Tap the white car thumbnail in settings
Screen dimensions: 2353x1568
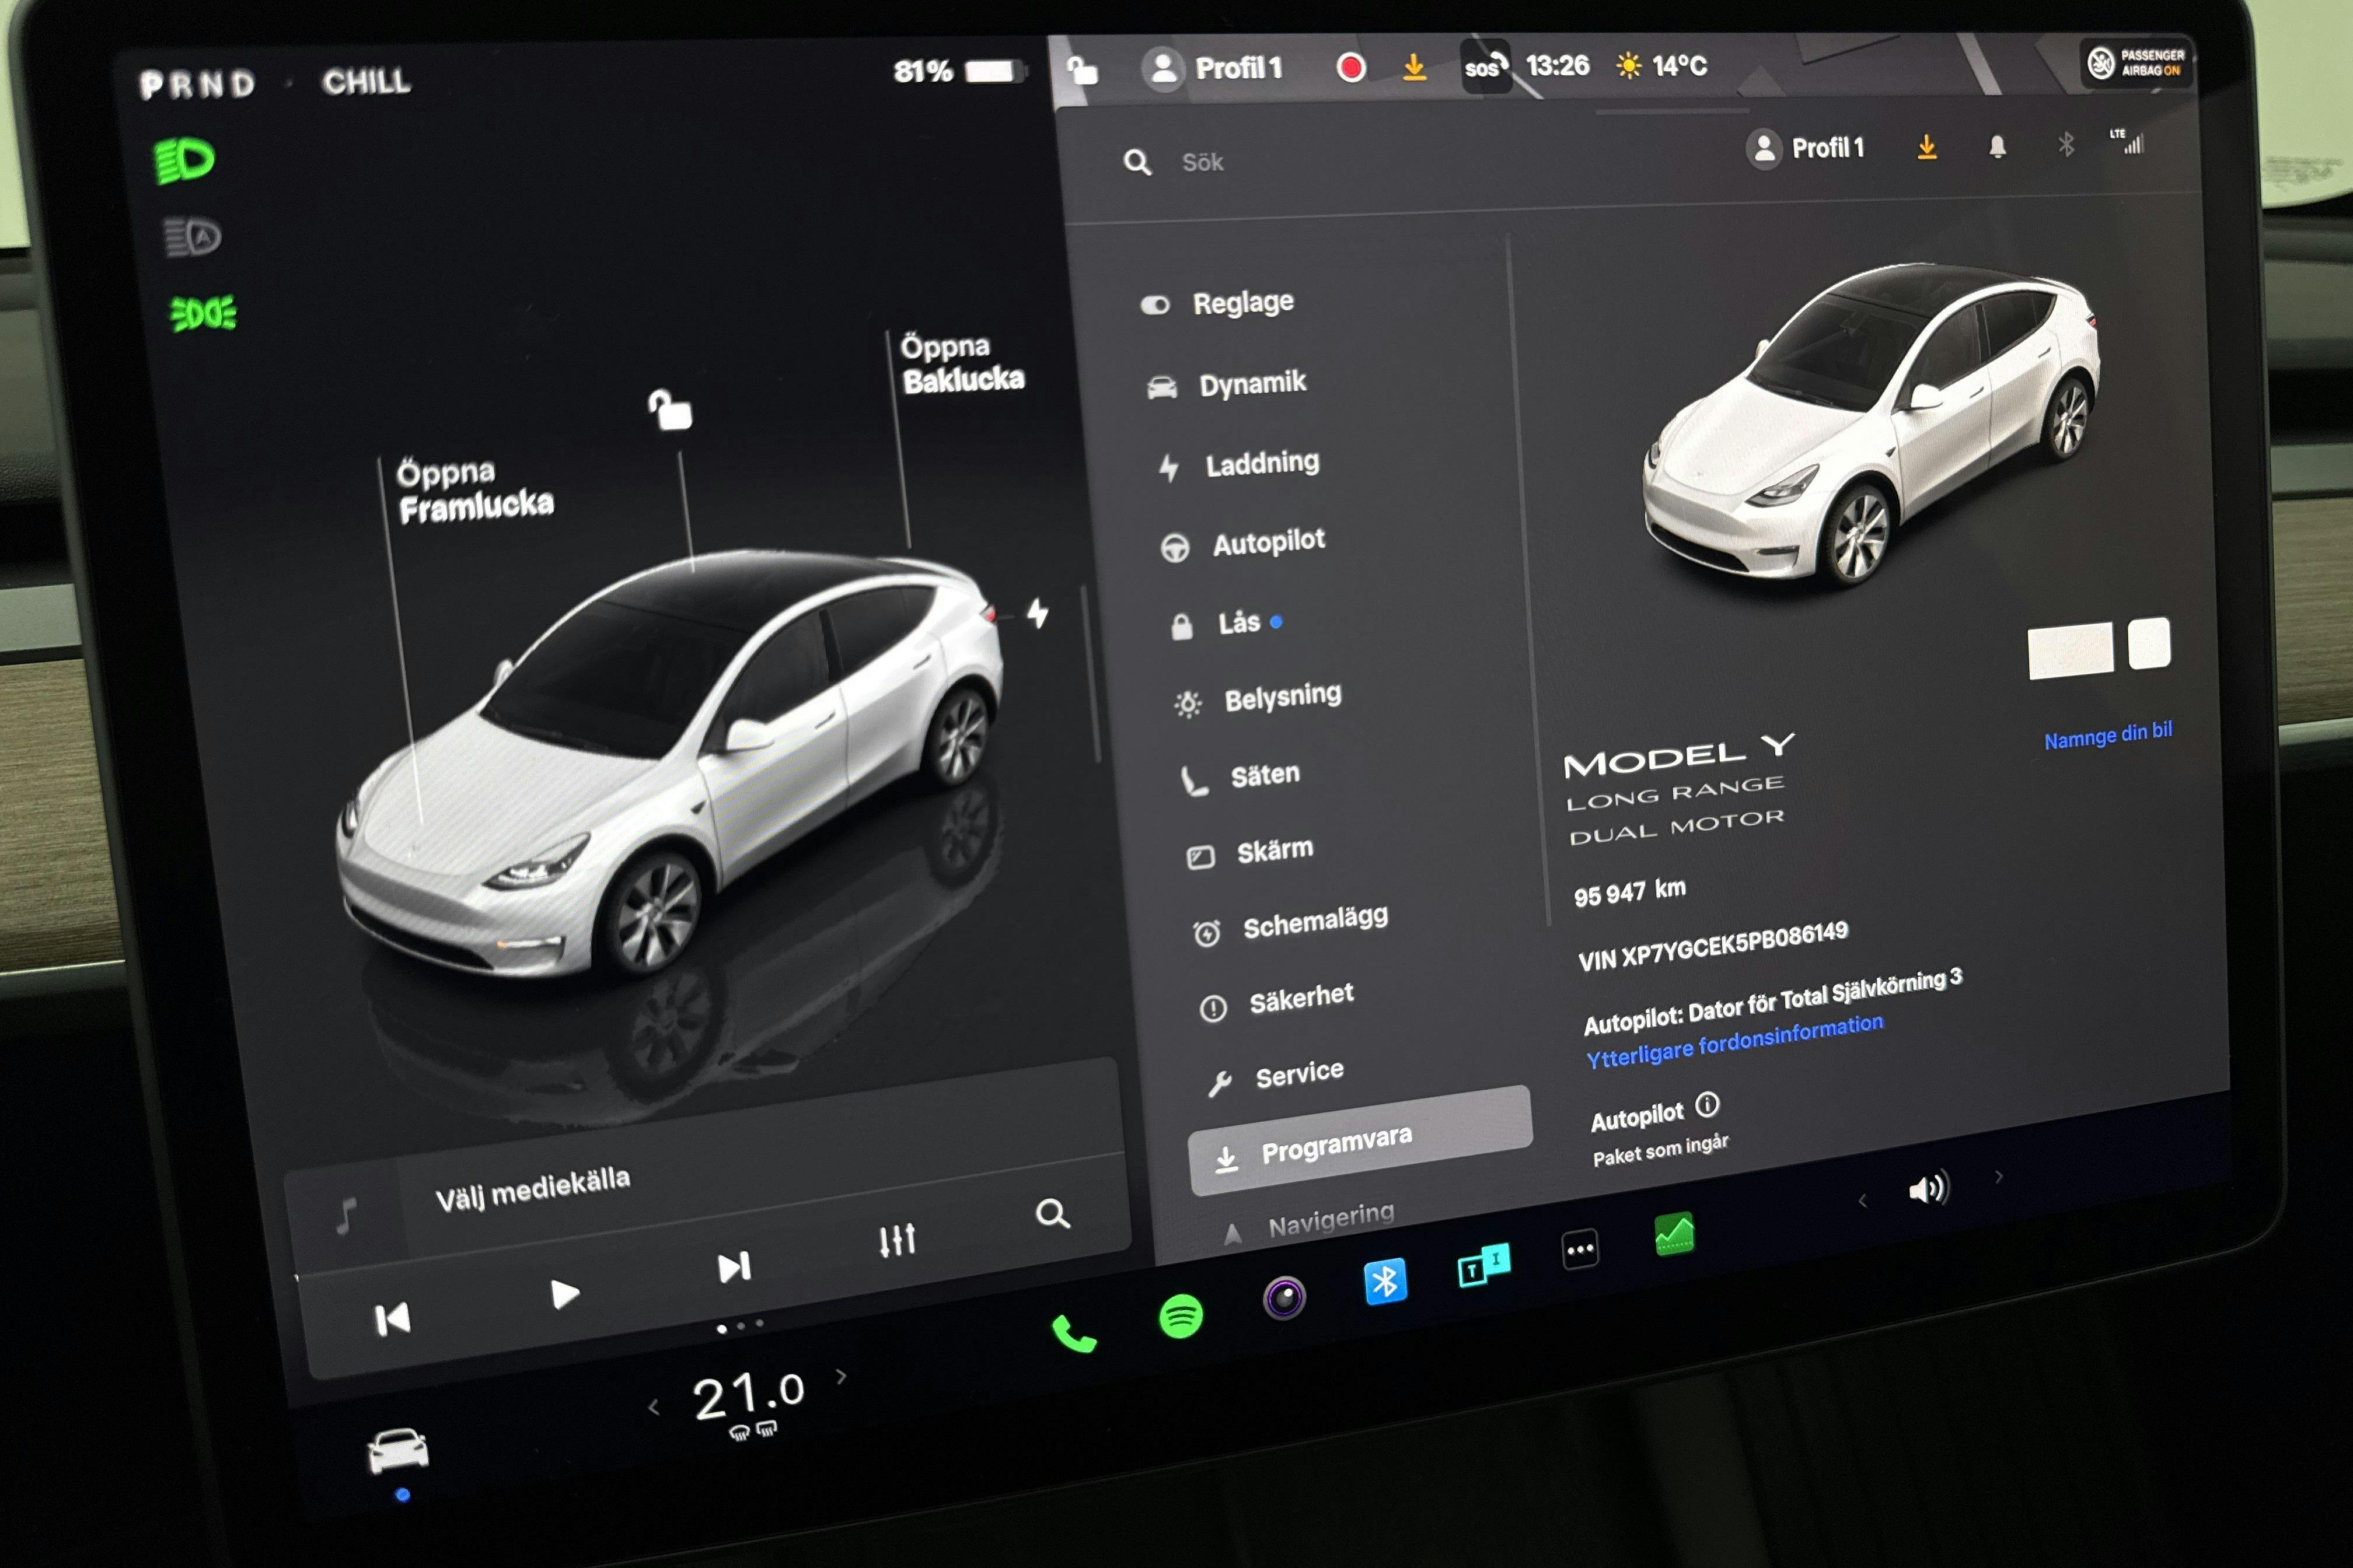tap(1873, 425)
